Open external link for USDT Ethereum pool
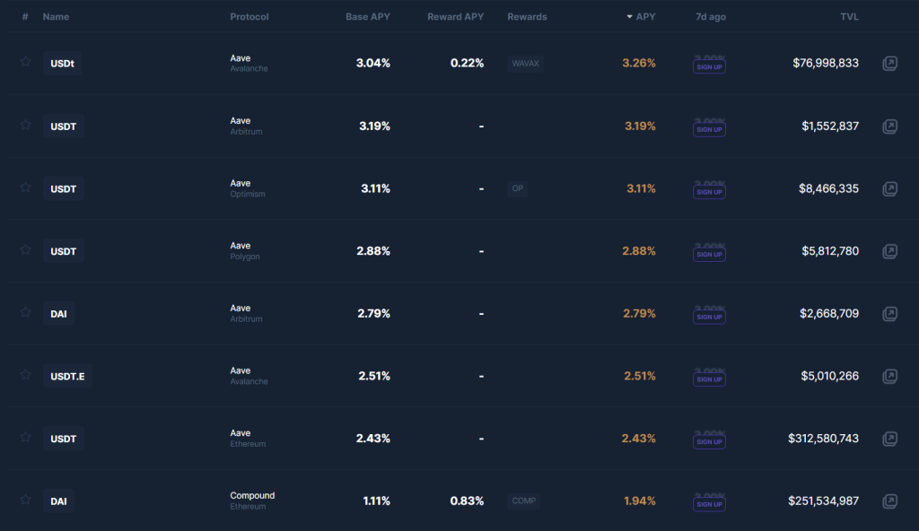 pos(889,439)
